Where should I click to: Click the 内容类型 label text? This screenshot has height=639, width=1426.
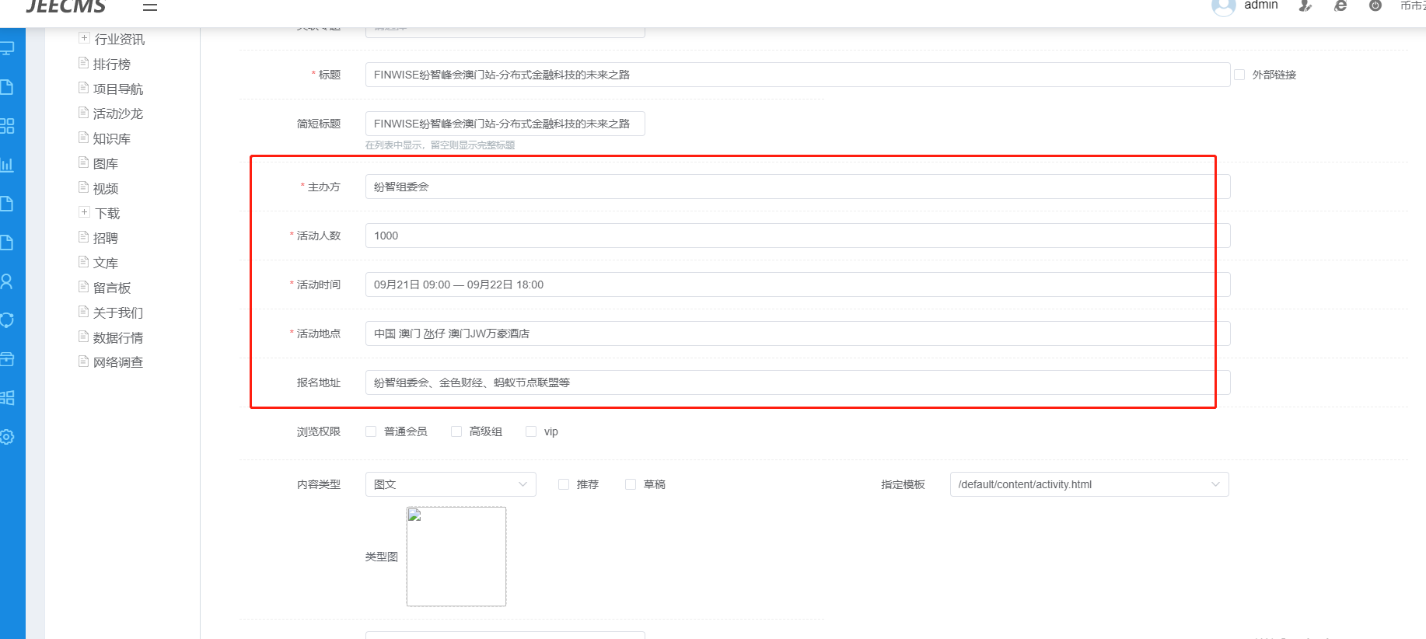click(319, 484)
